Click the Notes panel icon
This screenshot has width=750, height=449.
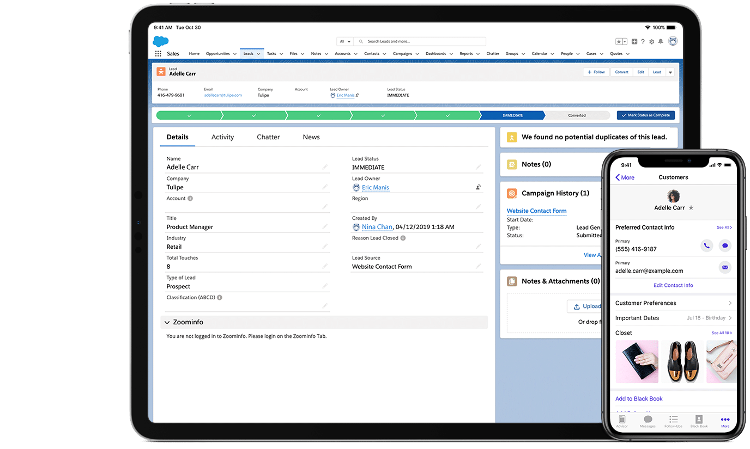coord(512,164)
